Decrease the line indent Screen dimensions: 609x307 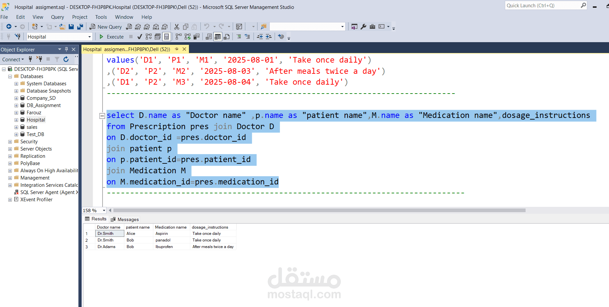tap(260, 37)
